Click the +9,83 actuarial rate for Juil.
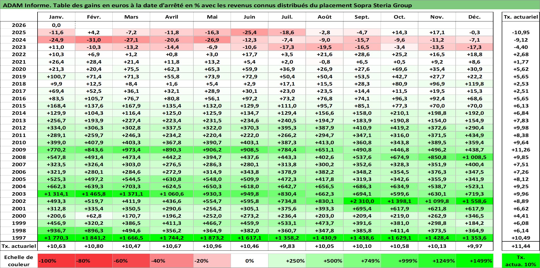540x268 pixels. [x=287, y=246]
